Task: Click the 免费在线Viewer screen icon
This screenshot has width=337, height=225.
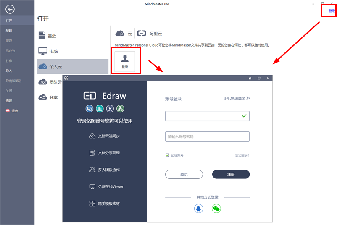Action: [x=92, y=186]
